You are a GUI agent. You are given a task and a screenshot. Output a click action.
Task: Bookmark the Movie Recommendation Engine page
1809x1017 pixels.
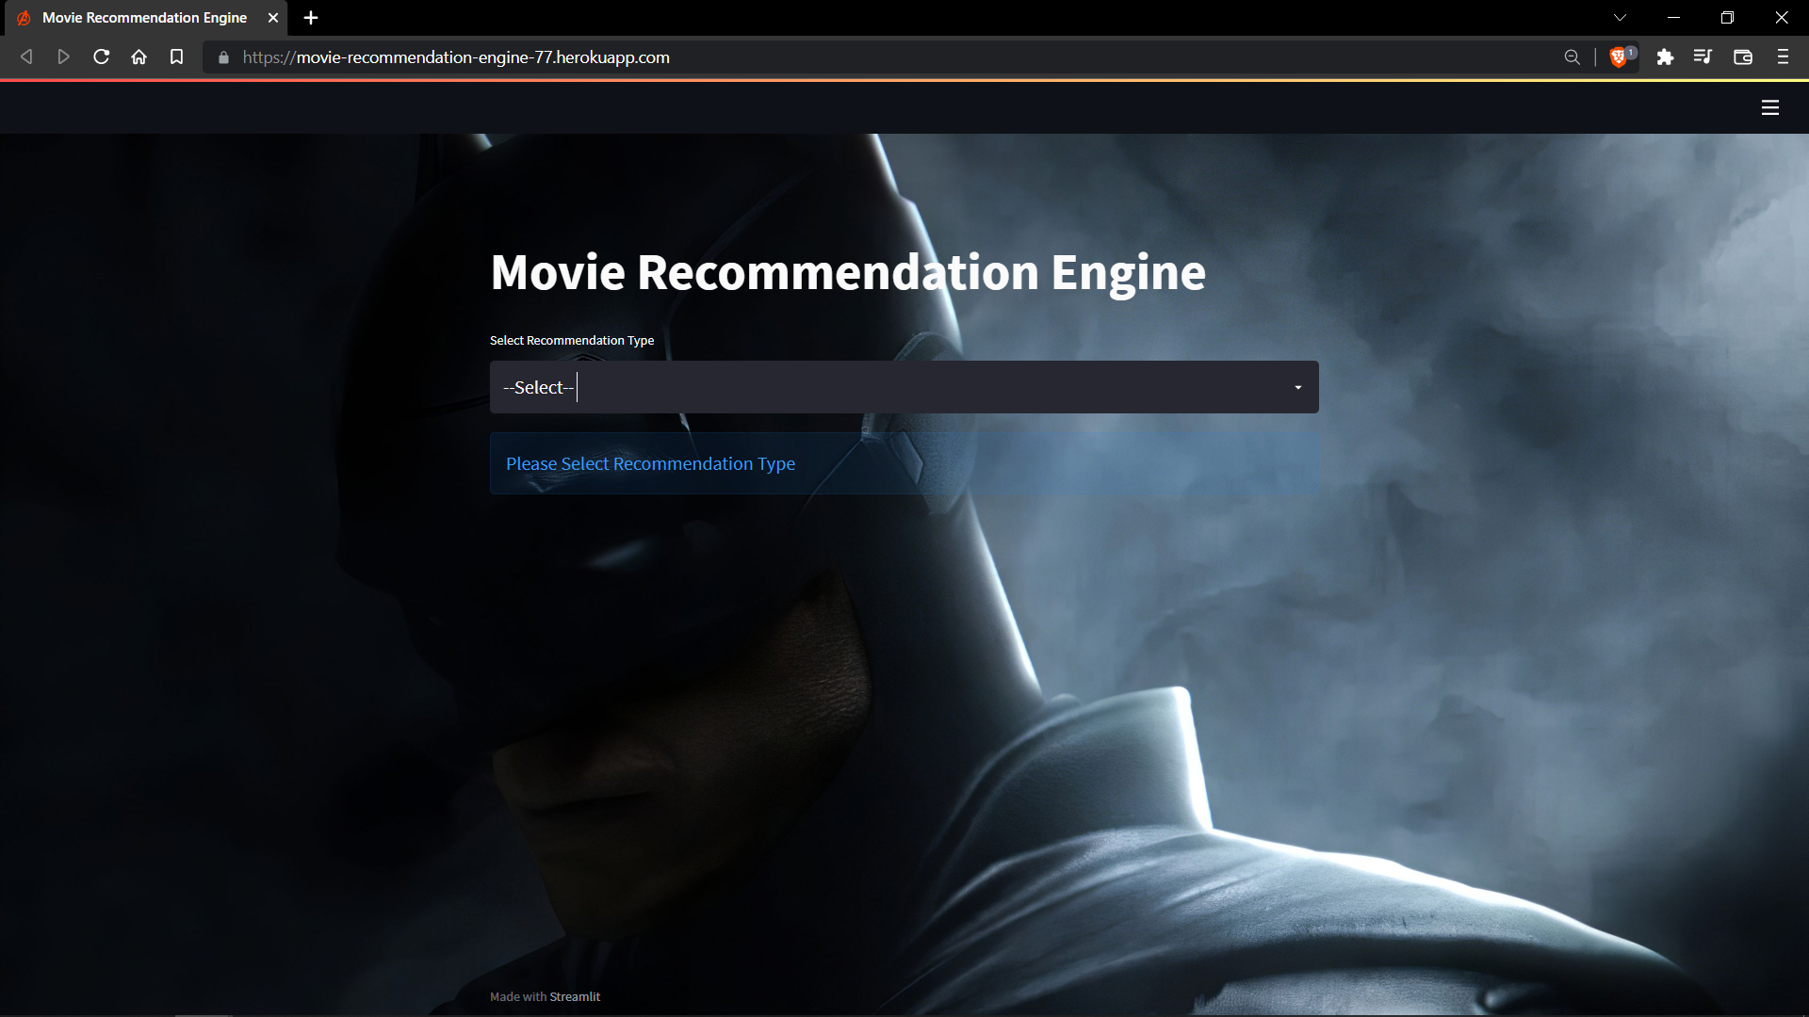176,56
